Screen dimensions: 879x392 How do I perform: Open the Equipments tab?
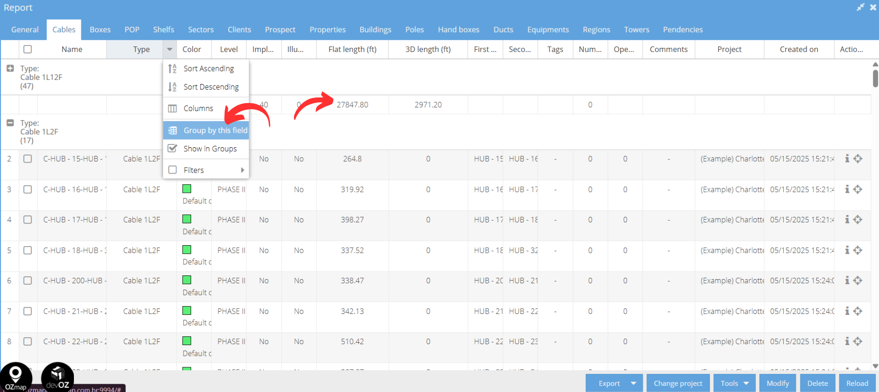[x=548, y=30]
